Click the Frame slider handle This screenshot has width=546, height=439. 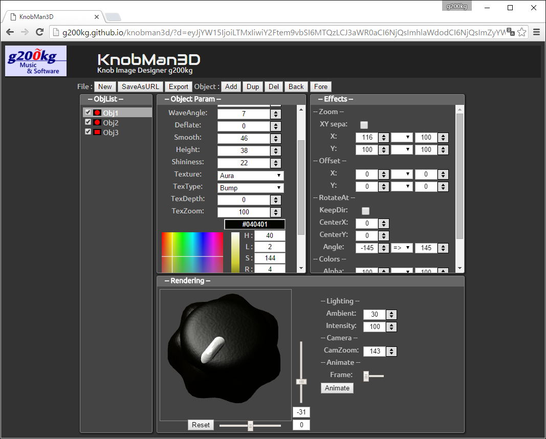click(366, 376)
